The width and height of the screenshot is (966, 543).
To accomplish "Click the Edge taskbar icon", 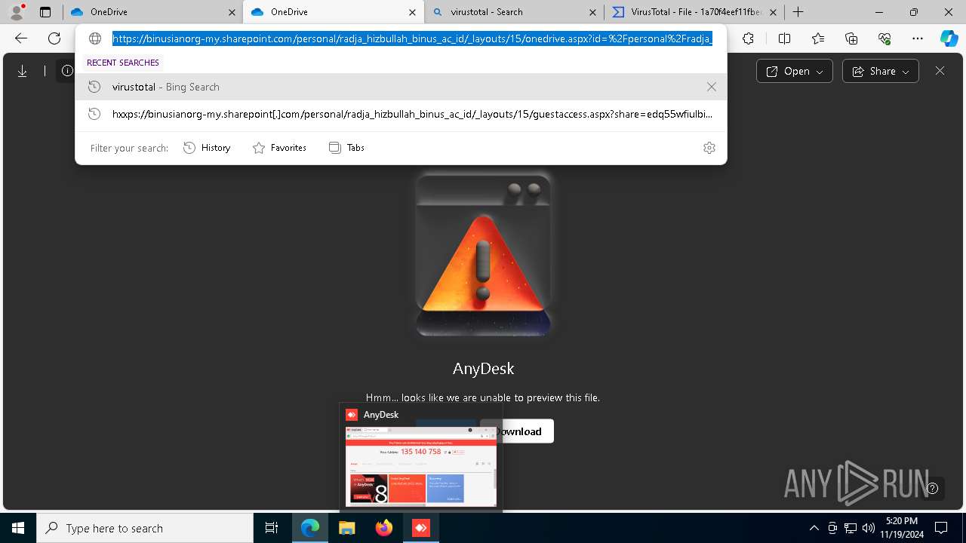I will pos(310,528).
